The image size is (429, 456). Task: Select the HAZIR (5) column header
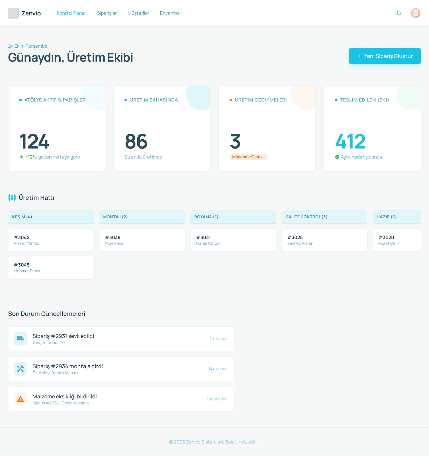[x=397, y=217]
